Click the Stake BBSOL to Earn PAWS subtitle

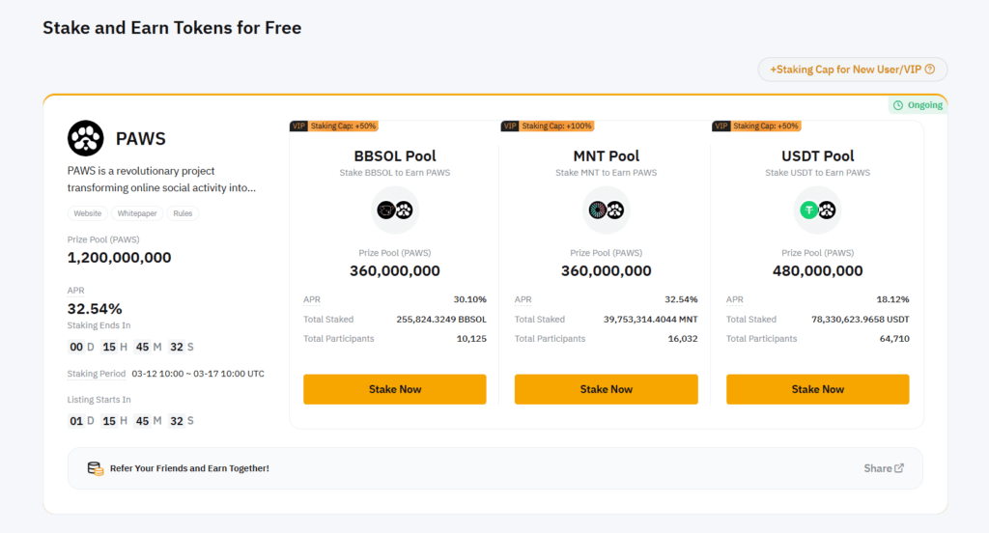click(x=395, y=173)
